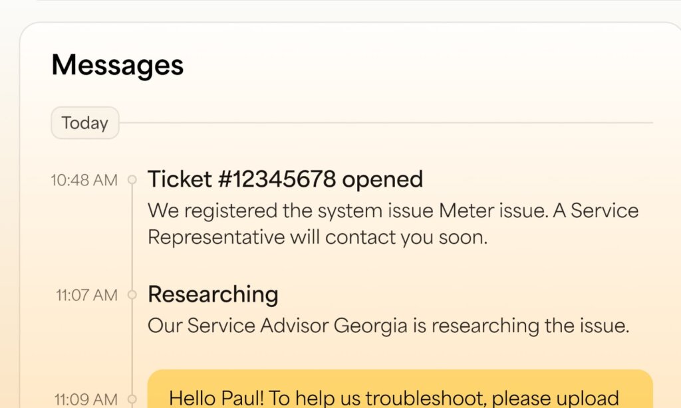Expand the Researching status update
This screenshot has height=408, width=681.
pos(213,294)
